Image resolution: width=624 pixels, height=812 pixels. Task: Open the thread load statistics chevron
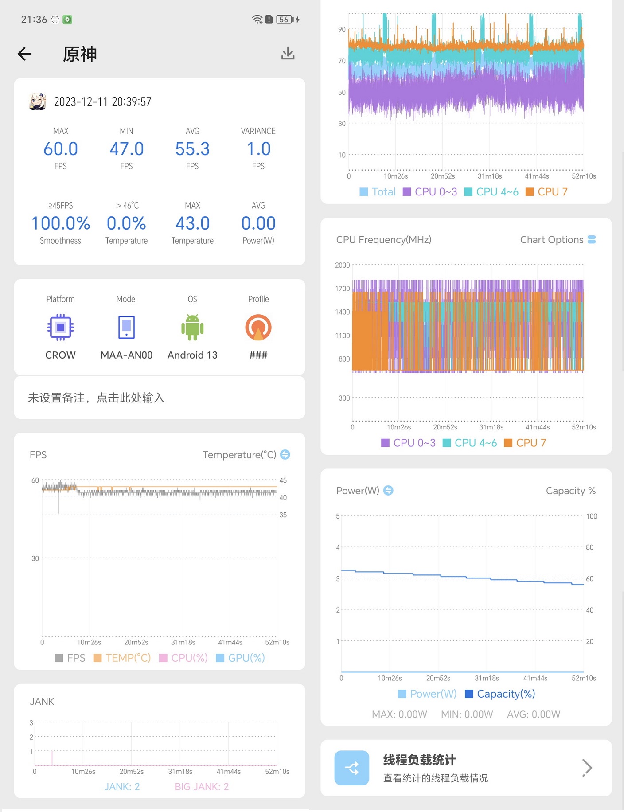coord(587,768)
